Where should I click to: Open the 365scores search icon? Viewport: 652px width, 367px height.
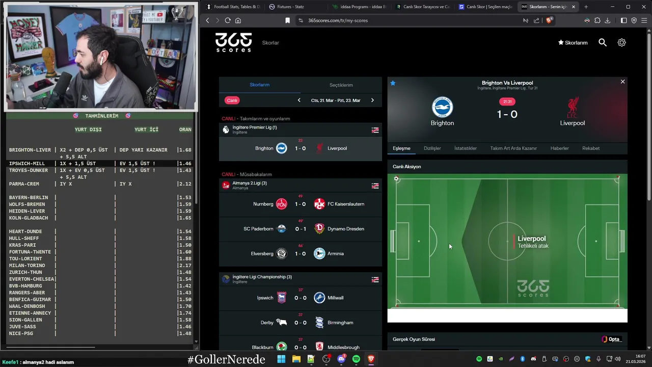pos(603,43)
